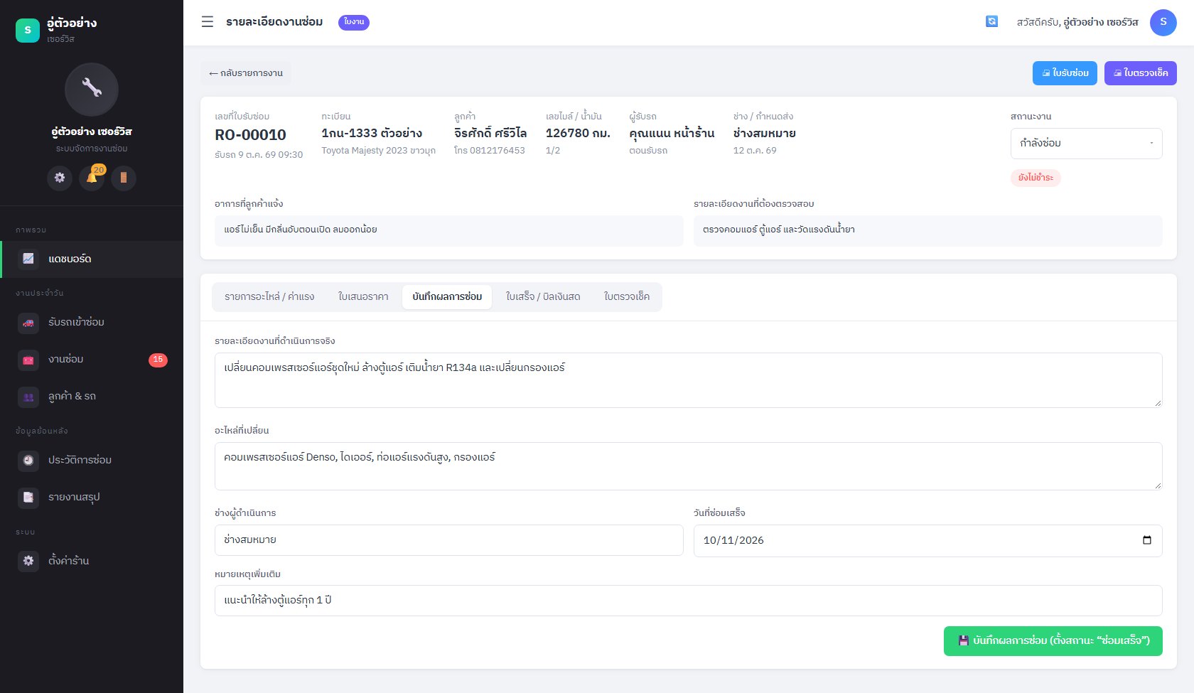Screen dimensions: 1194x693
Task: Expand the สถานะงาน status dropdown
Action: tap(1086, 143)
